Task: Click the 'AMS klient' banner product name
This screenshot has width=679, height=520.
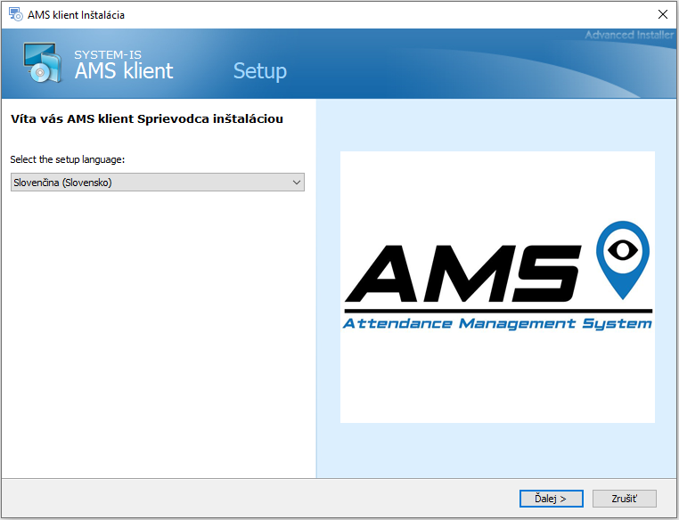Action: [124, 70]
